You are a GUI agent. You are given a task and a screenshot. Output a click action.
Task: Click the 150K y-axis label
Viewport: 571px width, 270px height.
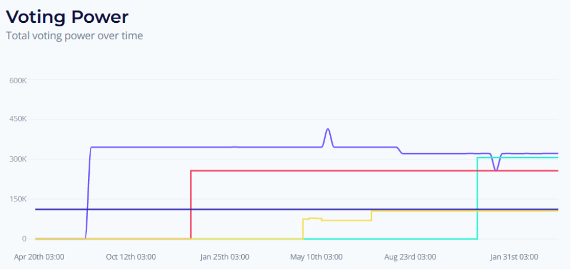[x=18, y=199]
